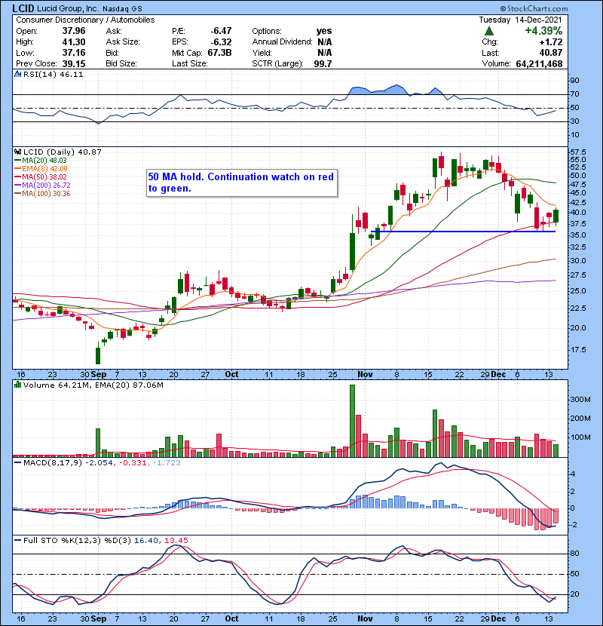
Task: Click the "RSI(14) 46.11" indicator label
Action: [x=53, y=74]
